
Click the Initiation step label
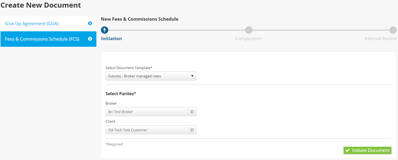111,39
